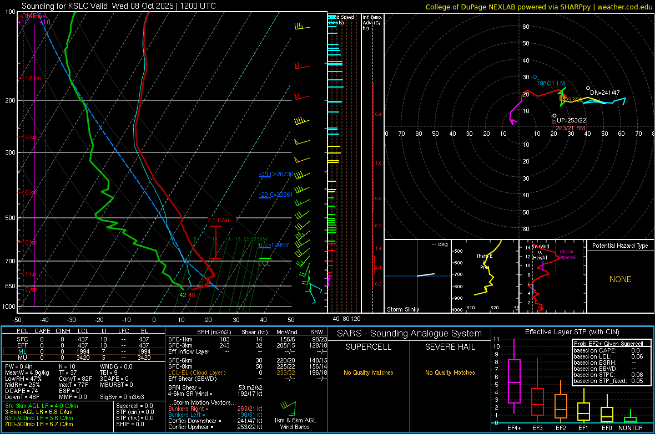The height and width of the screenshot is (434, 655).
Task: Click the "12 km" height marker
Action: (33, 79)
